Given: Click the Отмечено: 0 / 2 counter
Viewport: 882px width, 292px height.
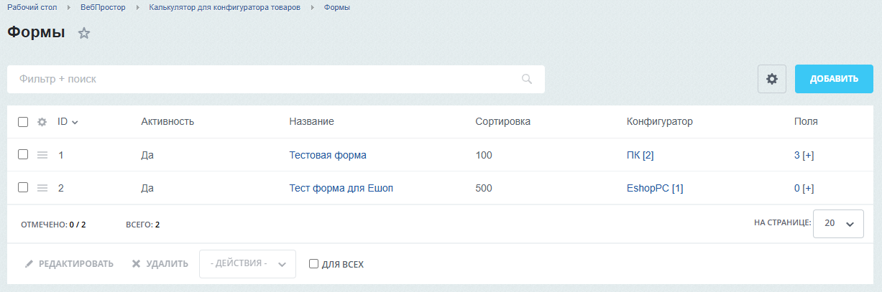Looking at the screenshot, I should coord(53,225).
